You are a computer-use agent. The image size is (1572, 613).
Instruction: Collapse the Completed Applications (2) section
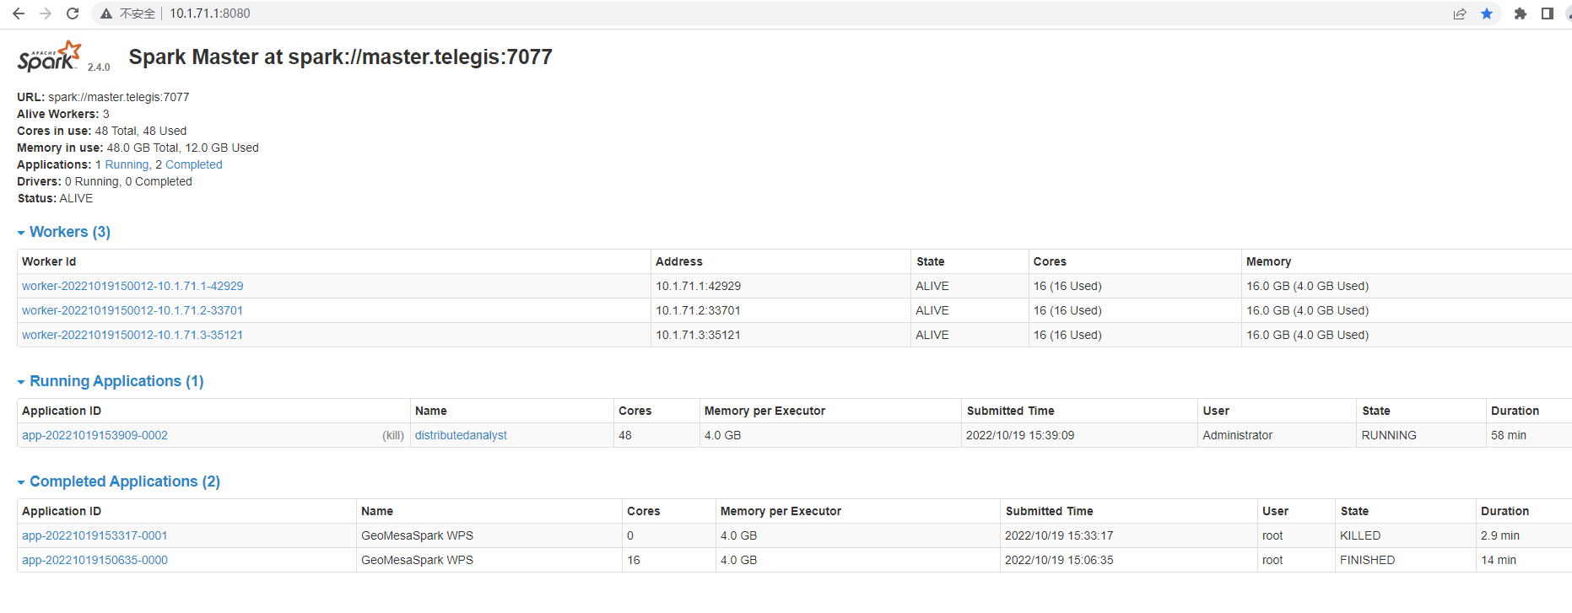pos(119,481)
